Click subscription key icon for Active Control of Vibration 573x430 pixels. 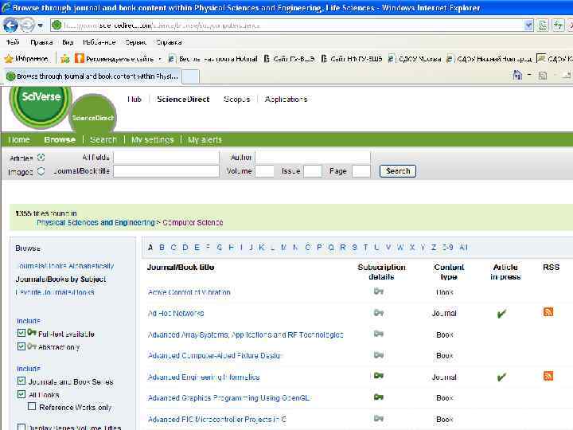click(x=379, y=291)
